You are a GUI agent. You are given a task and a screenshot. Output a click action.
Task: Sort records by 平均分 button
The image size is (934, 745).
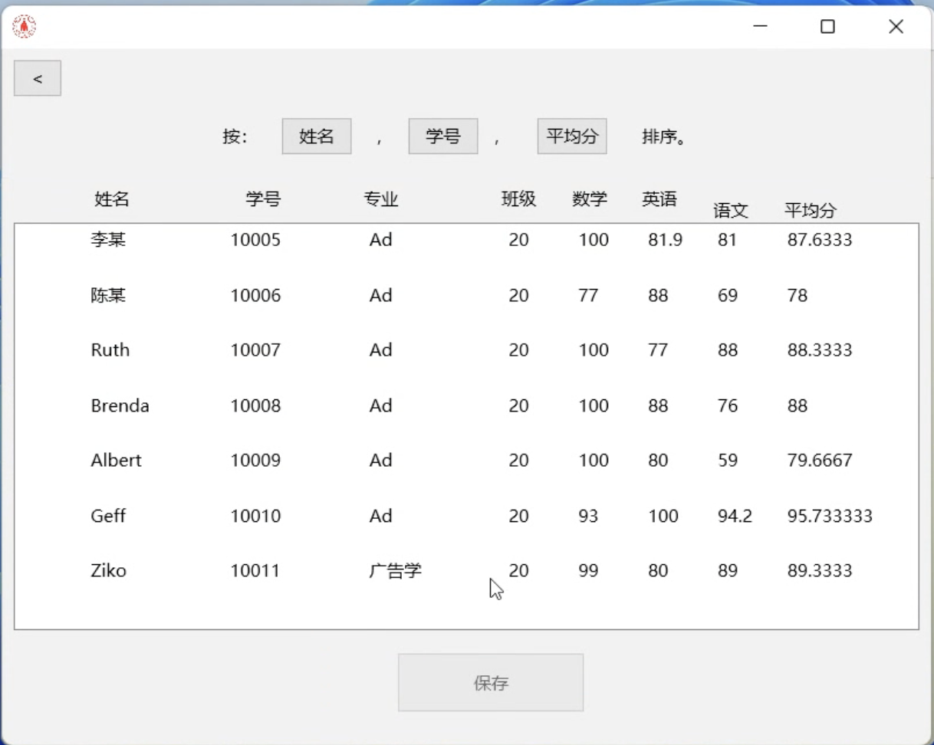click(572, 136)
